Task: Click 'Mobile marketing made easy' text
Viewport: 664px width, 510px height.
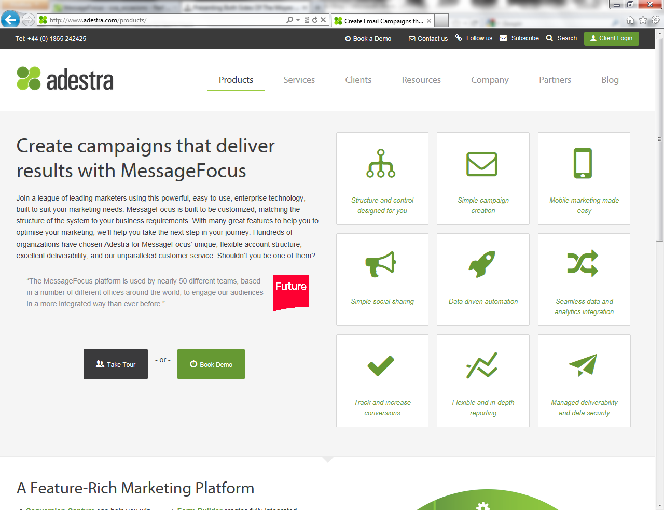Action: click(584, 205)
